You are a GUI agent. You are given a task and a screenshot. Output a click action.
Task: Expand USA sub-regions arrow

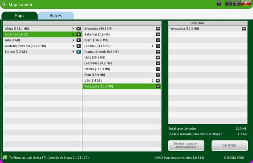click(x=153, y=81)
